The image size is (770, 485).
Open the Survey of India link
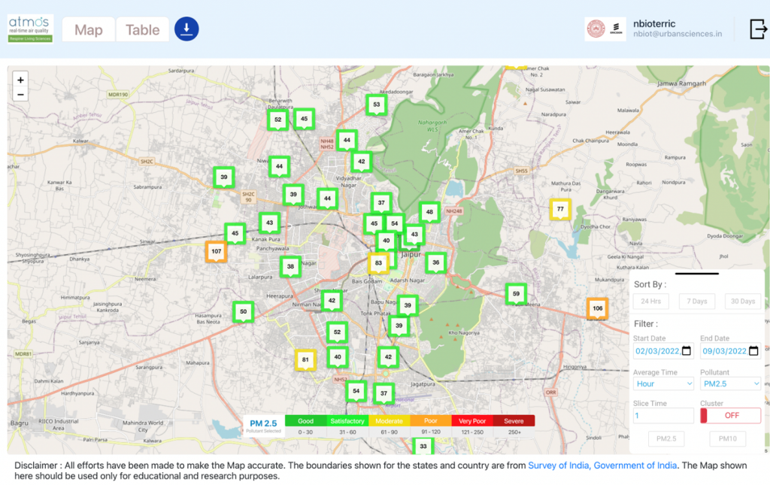click(x=602, y=465)
